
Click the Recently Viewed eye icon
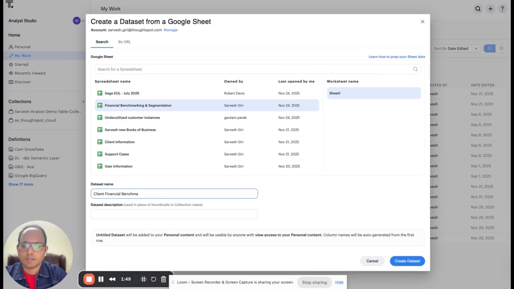[x=11, y=73]
